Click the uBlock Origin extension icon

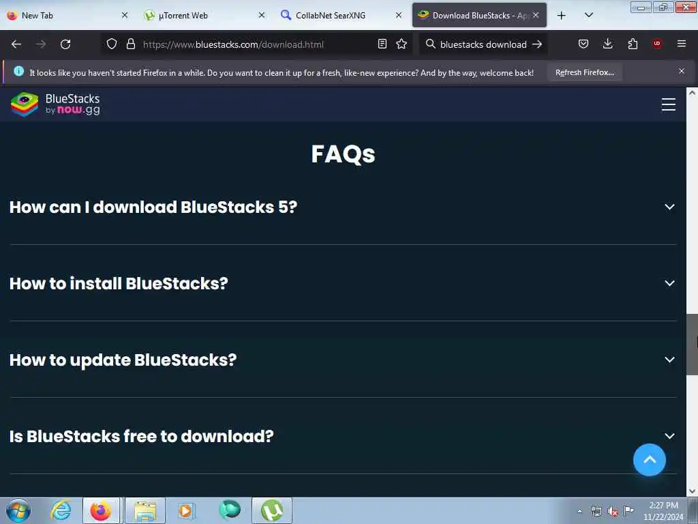657,44
